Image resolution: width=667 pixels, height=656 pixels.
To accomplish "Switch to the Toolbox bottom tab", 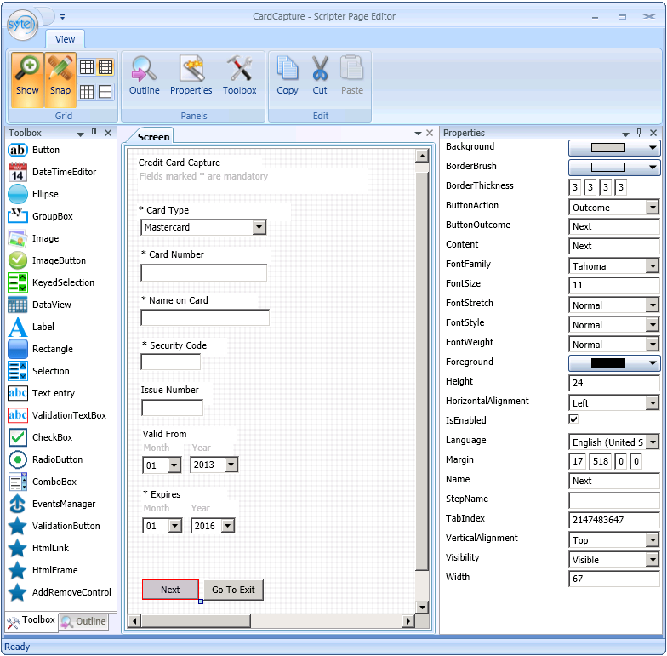I will pyautogui.click(x=31, y=620).
